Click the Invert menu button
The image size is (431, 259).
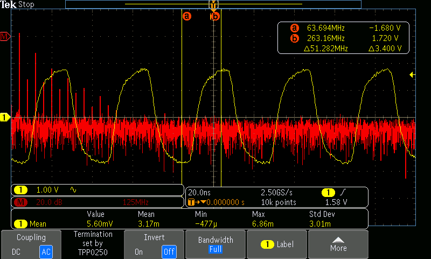[154, 244]
